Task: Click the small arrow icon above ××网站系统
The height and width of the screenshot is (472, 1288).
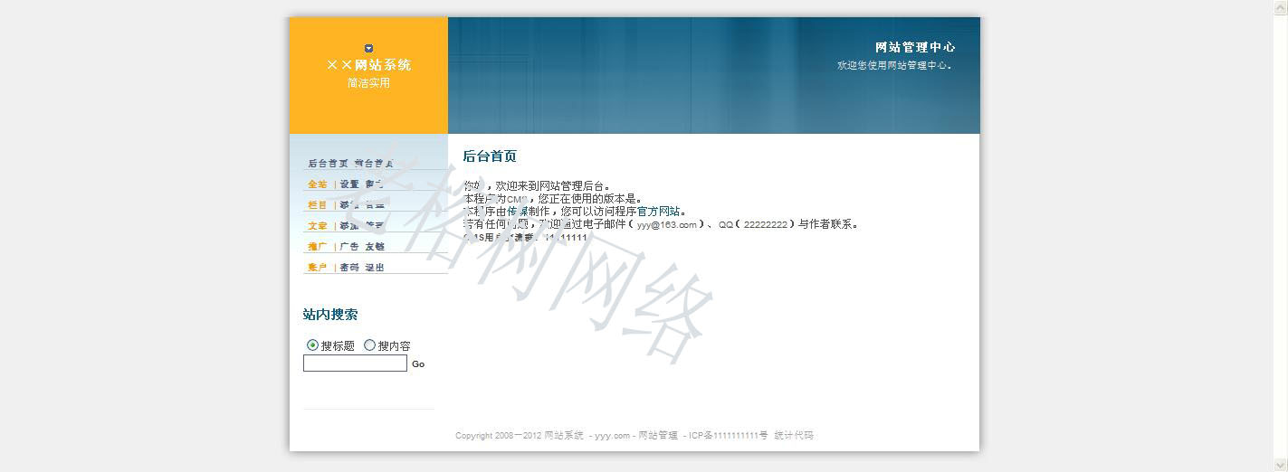Action: point(368,48)
